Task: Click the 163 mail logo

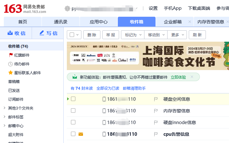Action: click(25, 9)
